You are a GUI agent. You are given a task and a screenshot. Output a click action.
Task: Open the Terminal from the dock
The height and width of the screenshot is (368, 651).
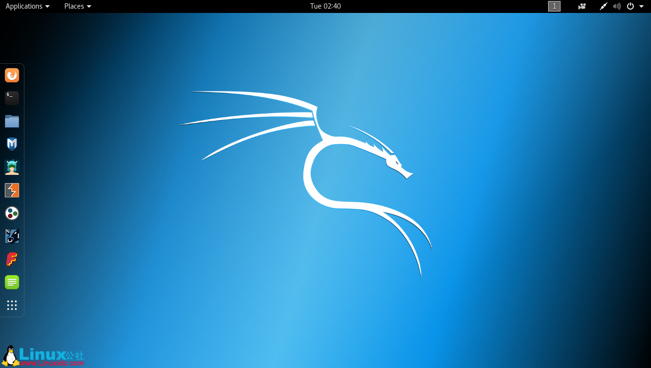click(12, 98)
